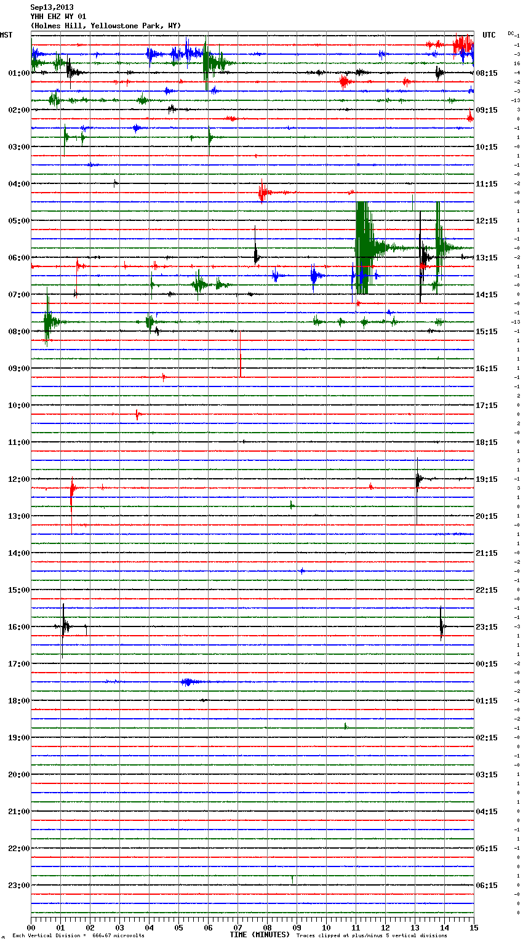Click the 00:15 UTC time label

487,664
